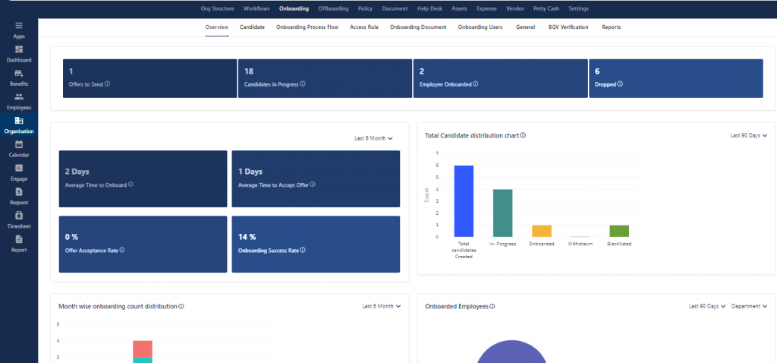Click the teal In-Progress bar
The image size is (777, 363).
coord(502,213)
